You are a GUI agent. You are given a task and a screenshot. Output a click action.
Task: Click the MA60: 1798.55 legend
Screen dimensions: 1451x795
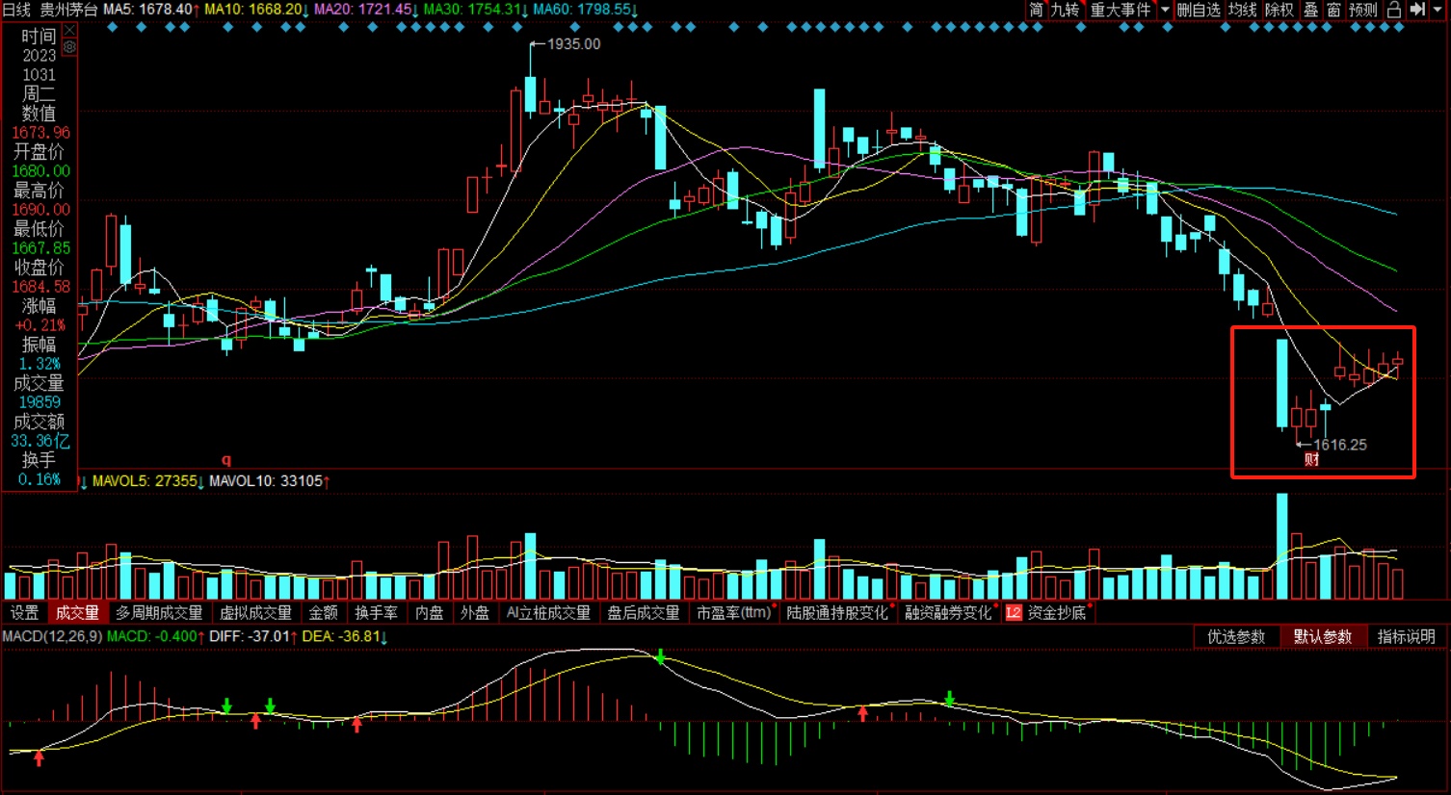[x=585, y=10]
